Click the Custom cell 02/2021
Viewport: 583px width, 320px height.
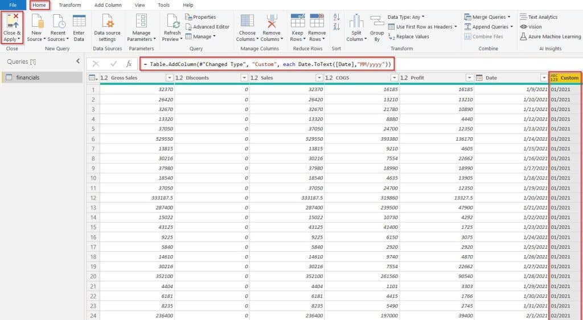point(565,315)
